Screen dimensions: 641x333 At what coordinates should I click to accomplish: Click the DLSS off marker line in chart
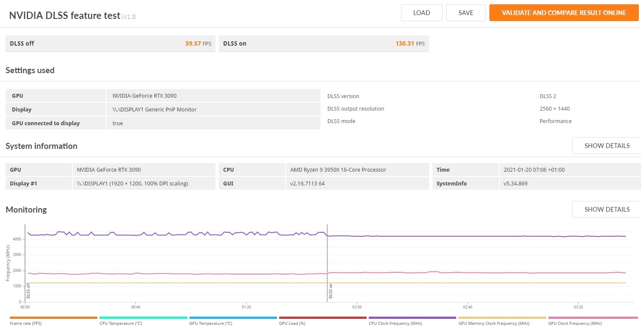pyautogui.click(x=25, y=263)
